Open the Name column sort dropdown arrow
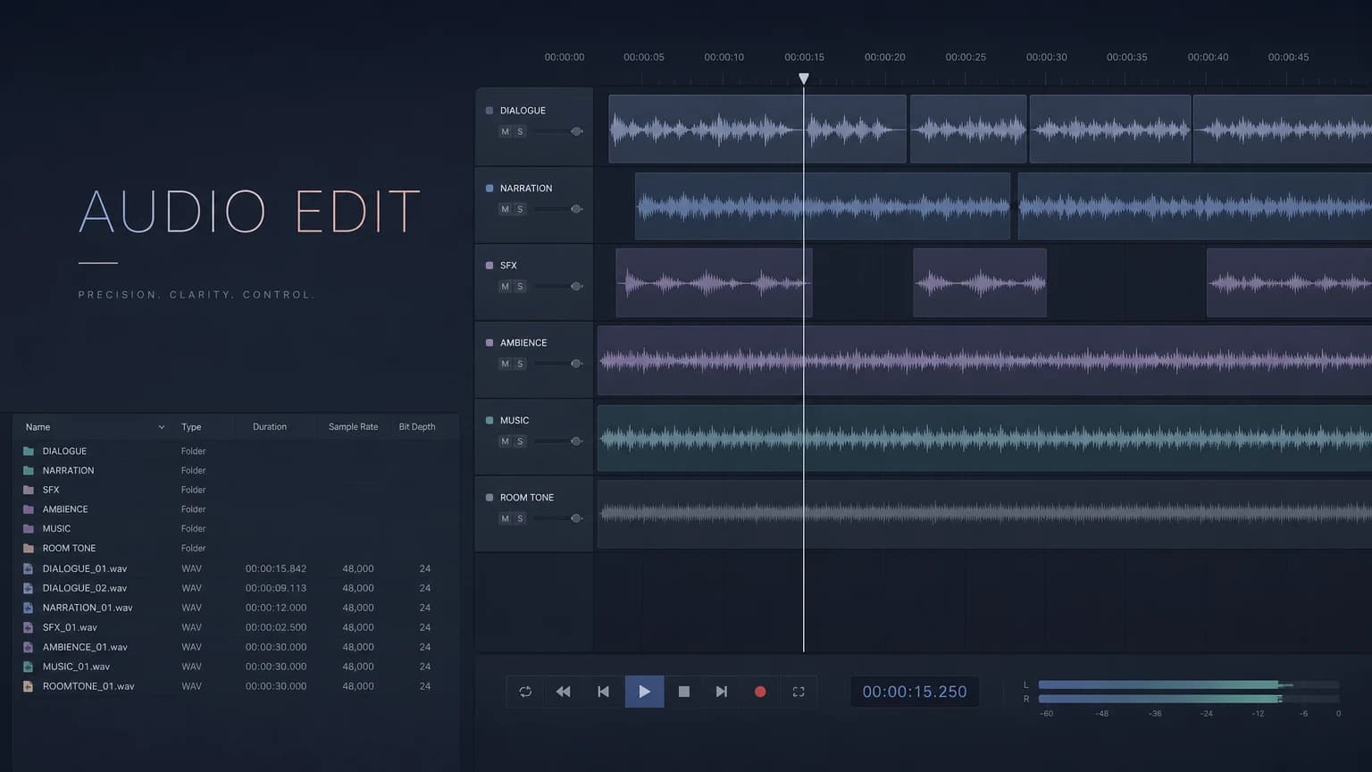Image resolution: width=1372 pixels, height=772 pixels. (x=162, y=427)
